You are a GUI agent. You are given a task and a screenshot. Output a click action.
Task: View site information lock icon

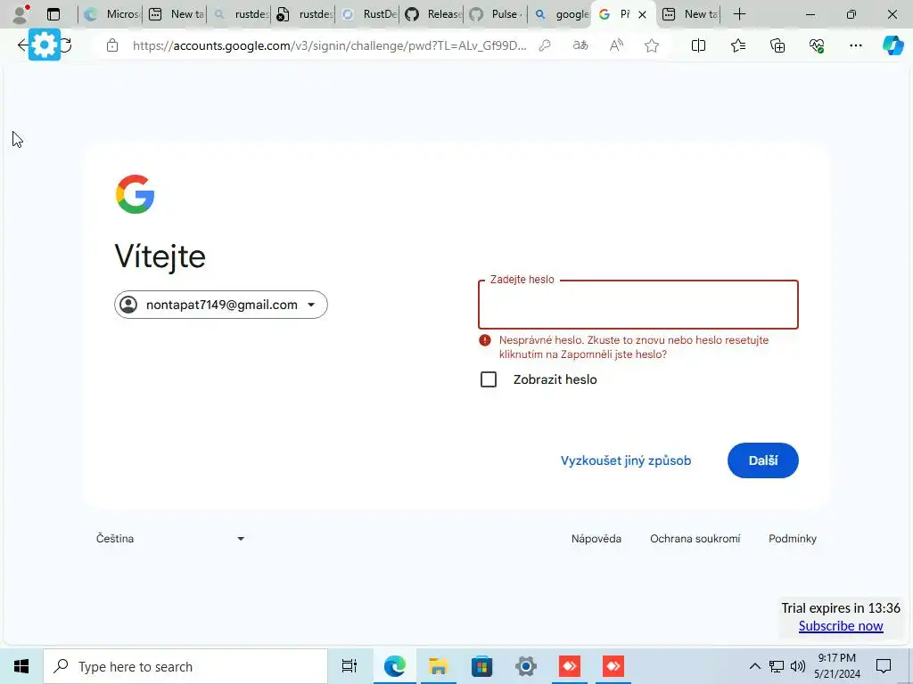point(112,45)
